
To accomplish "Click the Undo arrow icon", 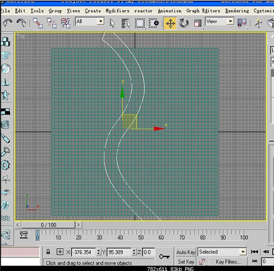I will click(x=7, y=23).
